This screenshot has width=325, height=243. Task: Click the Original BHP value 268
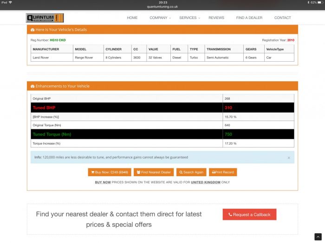(227, 98)
